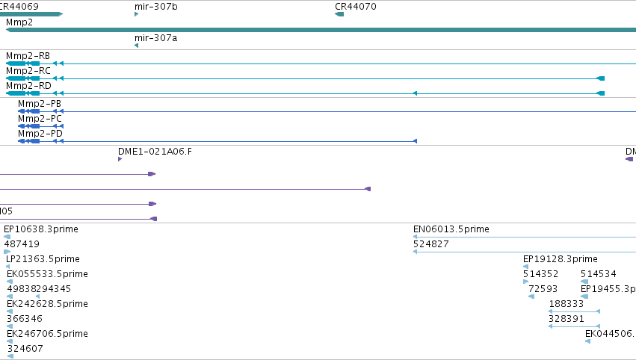Image resolution: width=636 pixels, height=360 pixels.
Task: Click the Mmp2-PD feature end arrow
Action: coord(415,141)
